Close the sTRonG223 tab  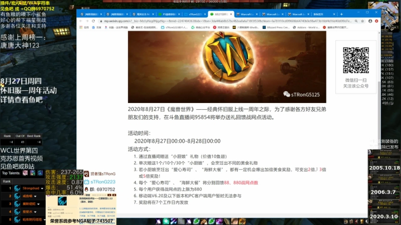click(205, 14)
